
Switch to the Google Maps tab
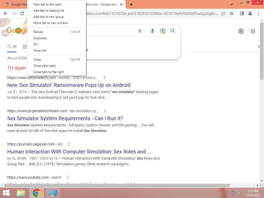(16, 4)
